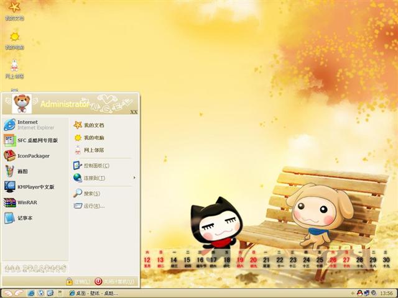Click the Administrator bear avatar picture
Screen dimensions: 398x298
click(22, 104)
